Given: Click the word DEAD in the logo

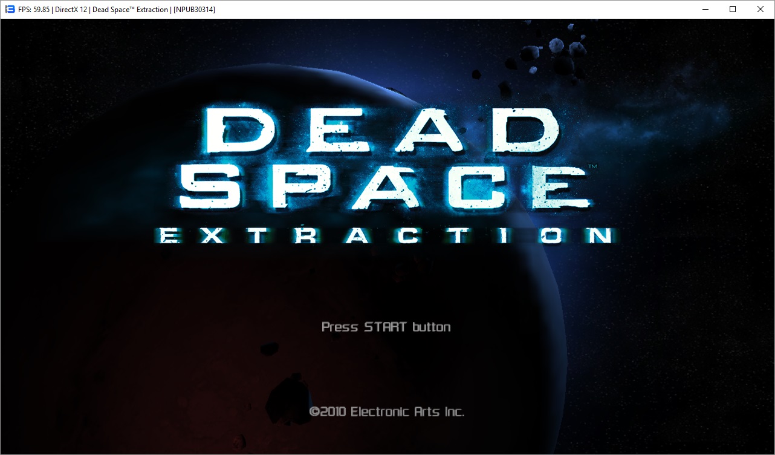Looking at the screenshot, I should 381,131.
